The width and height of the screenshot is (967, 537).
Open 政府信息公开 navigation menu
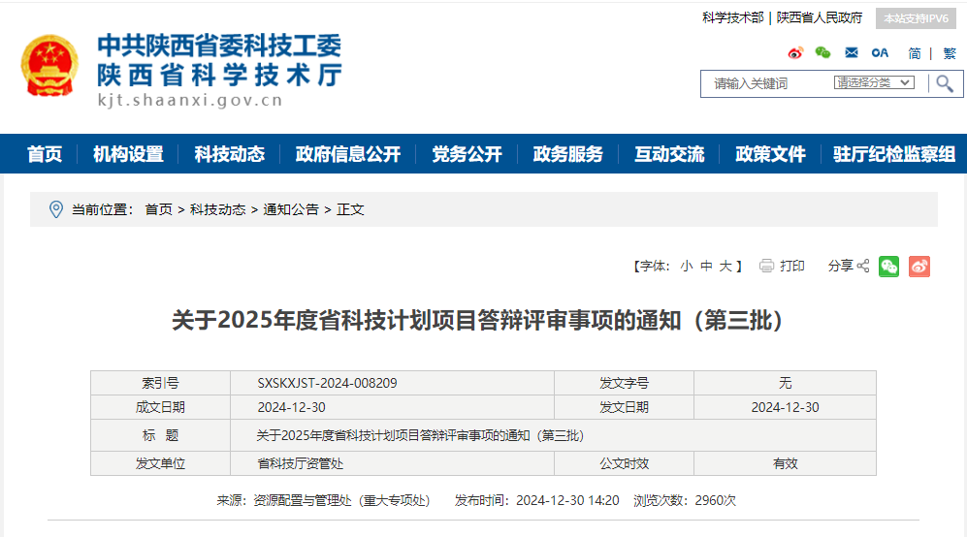(x=348, y=154)
